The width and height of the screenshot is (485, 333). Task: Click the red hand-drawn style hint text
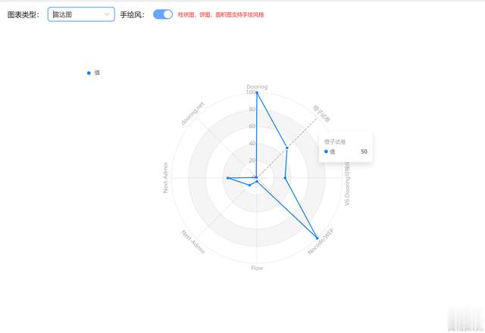(221, 14)
